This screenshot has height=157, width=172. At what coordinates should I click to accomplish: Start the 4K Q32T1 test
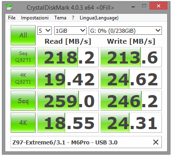(23, 79)
